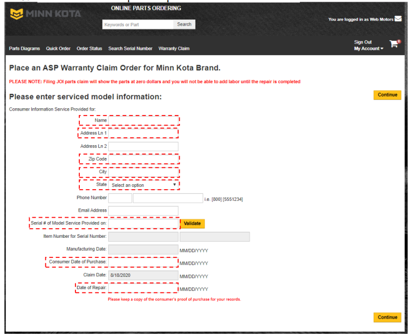Click the 'ONLINE PARTS ORDERING' heading
This screenshot has height=336, width=411.
(146, 8)
